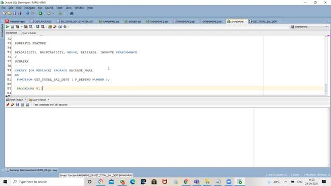Click the Unshared SQL Worksheet icon
Image resolution: width=331 pixels, height=186 pixels.
pos(50,27)
